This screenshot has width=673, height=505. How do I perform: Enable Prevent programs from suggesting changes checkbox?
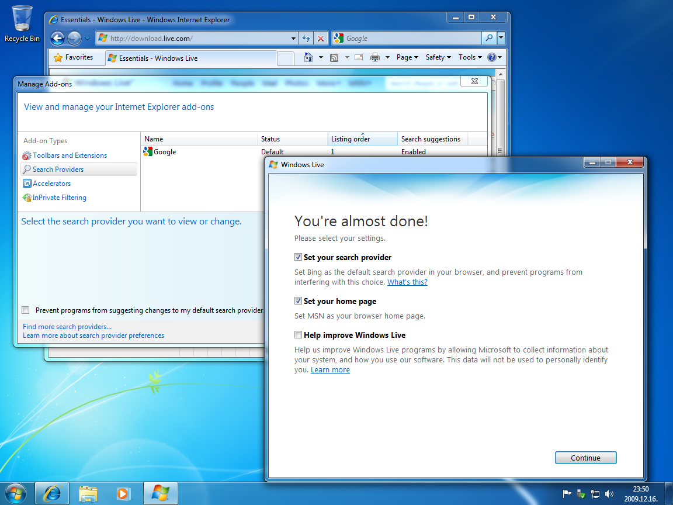26,310
